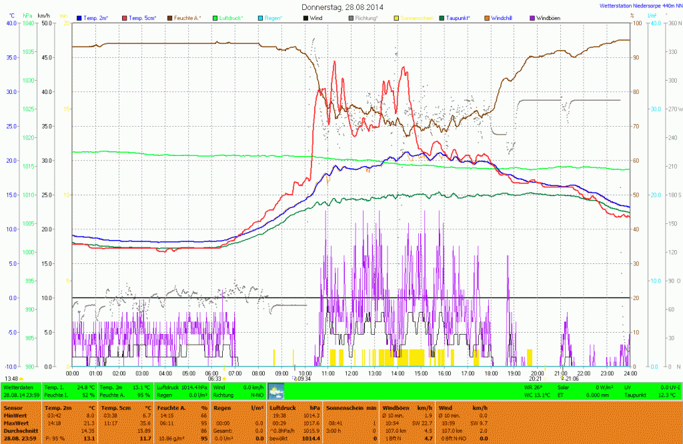Click the red Temp. 5cm legend square
Viewport: 683px width, 444px height.
click(x=124, y=17)
